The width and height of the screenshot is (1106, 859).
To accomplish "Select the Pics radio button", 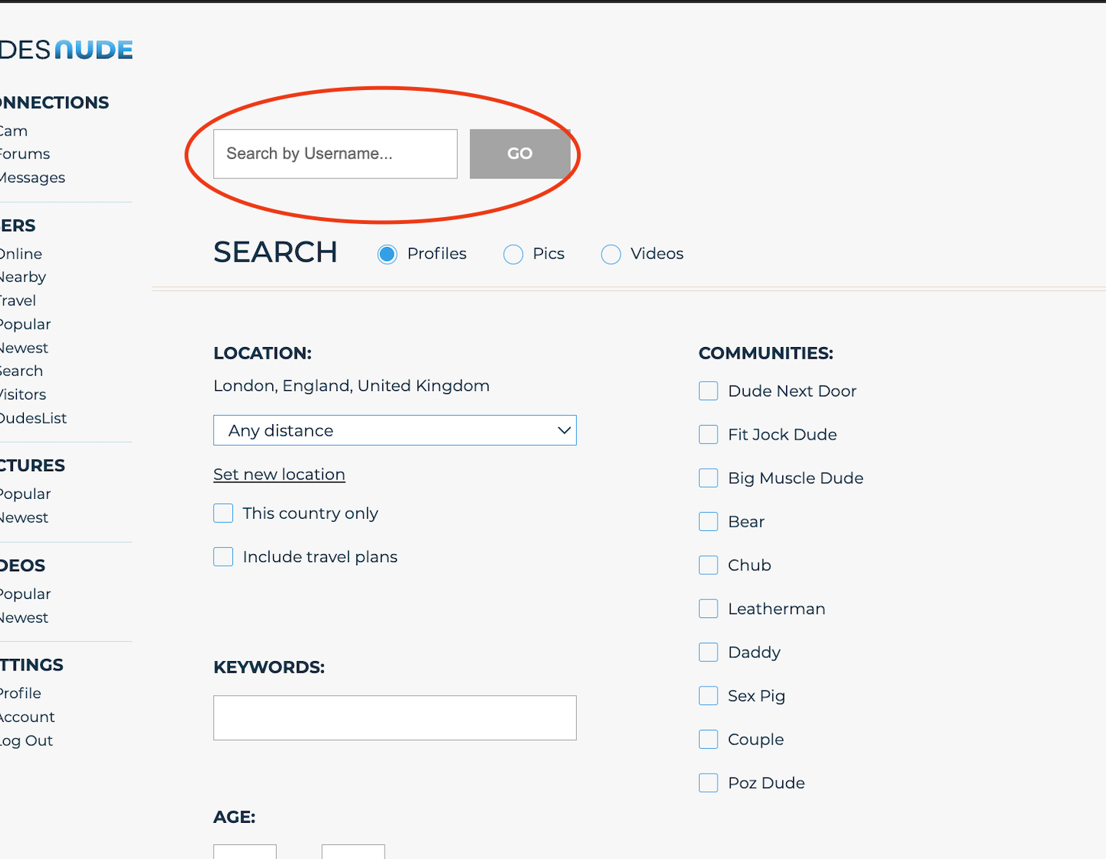I will (x=513, y=254).
